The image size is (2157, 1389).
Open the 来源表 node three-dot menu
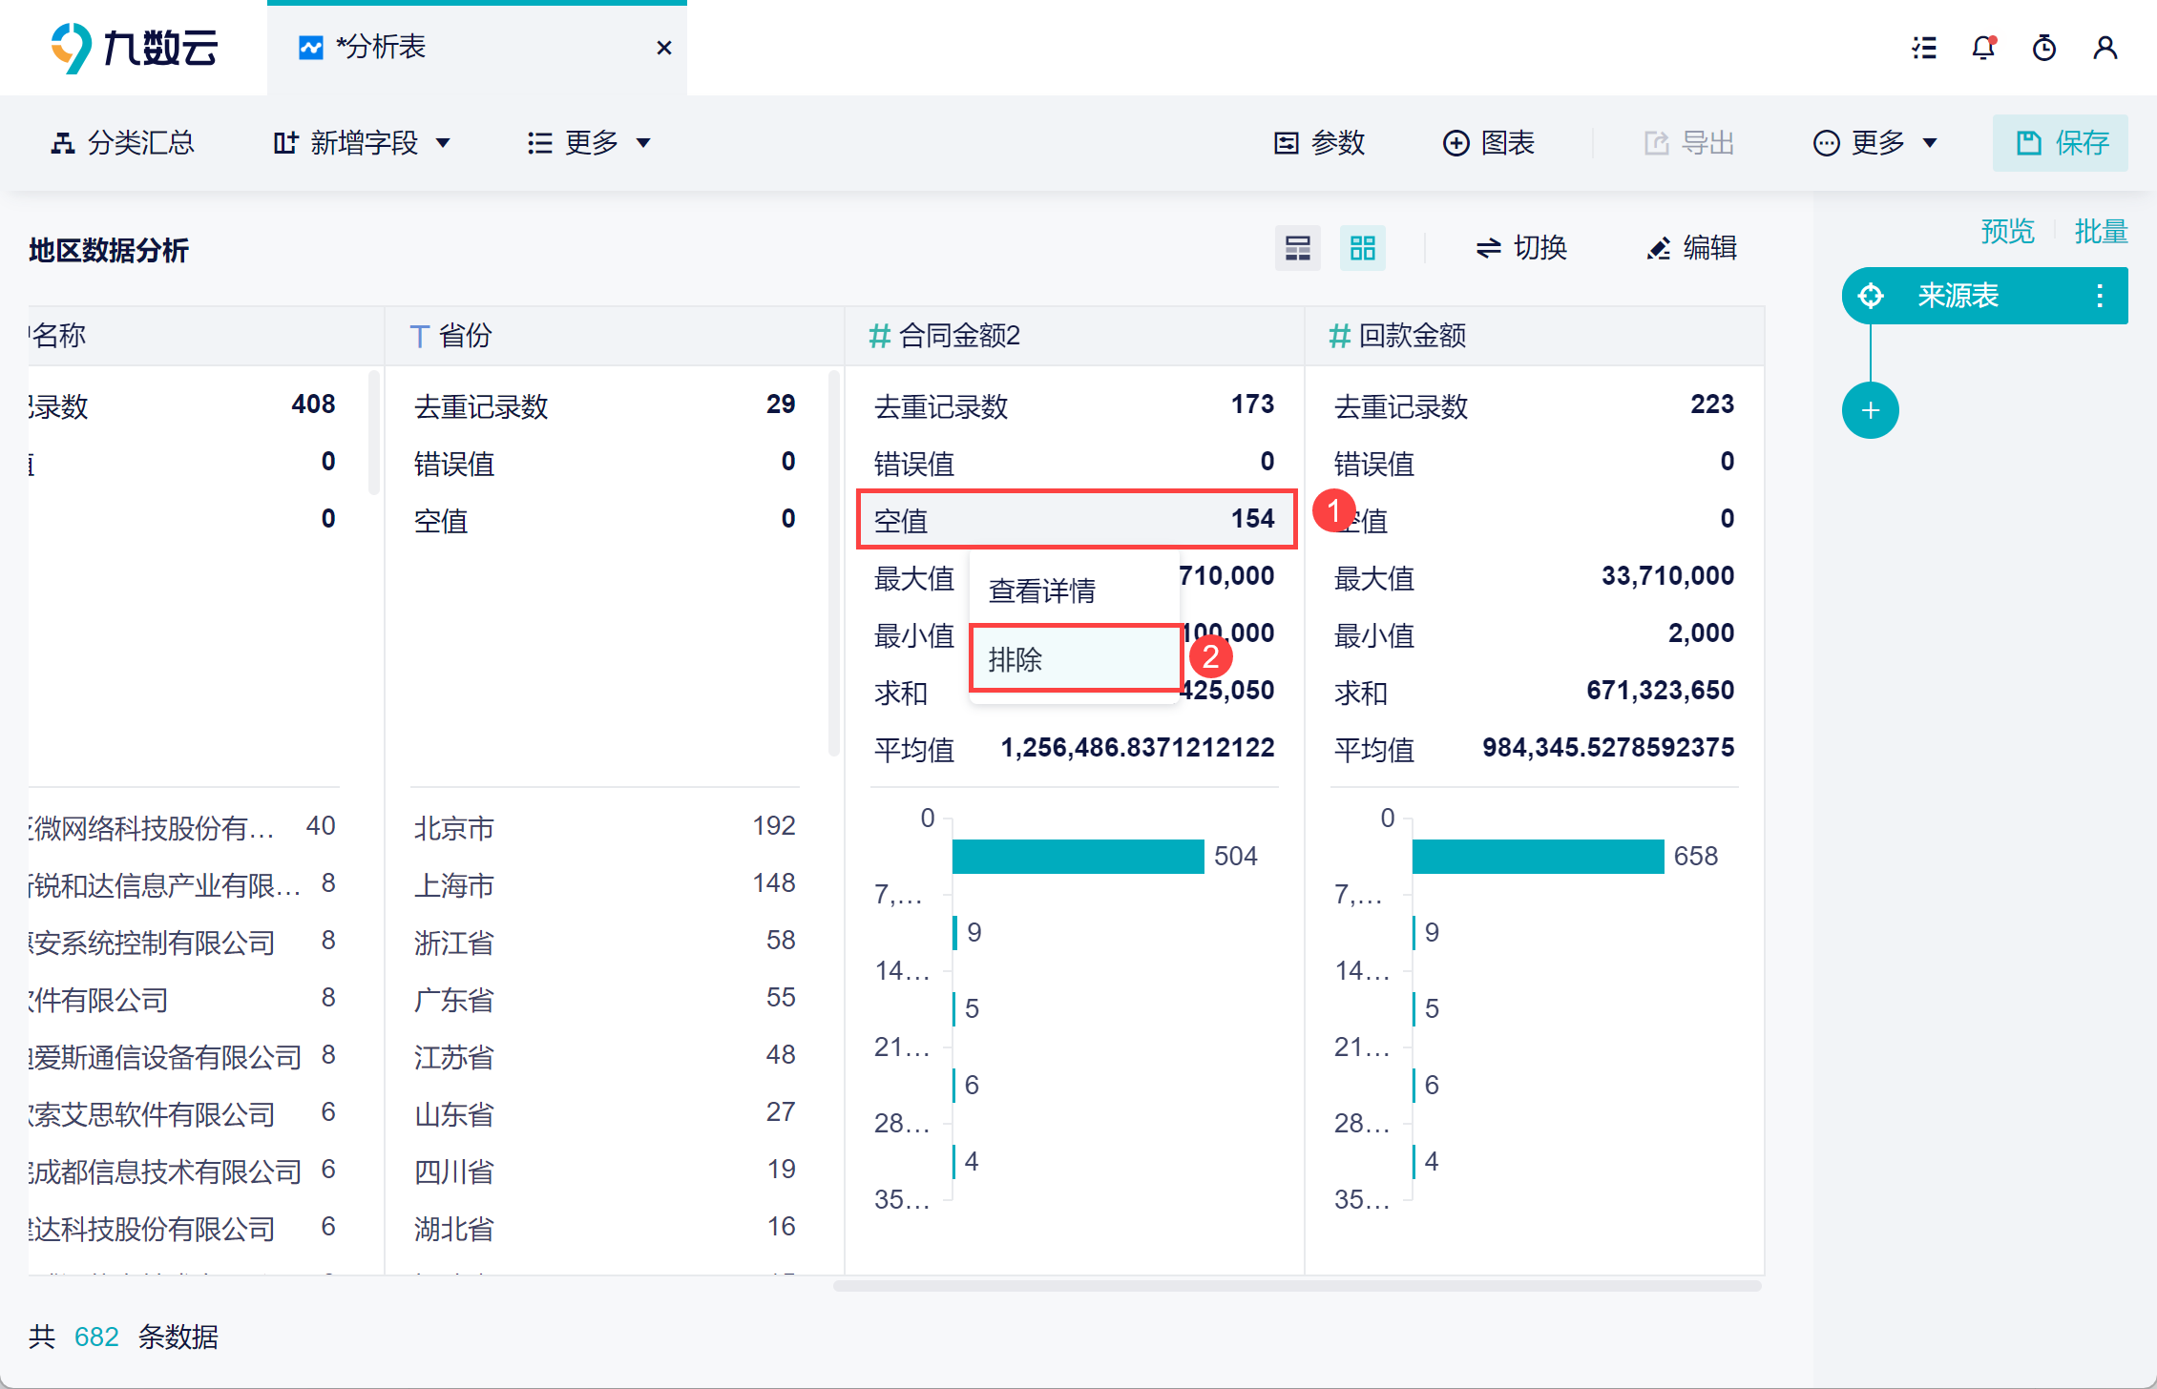coord(2100,296)
